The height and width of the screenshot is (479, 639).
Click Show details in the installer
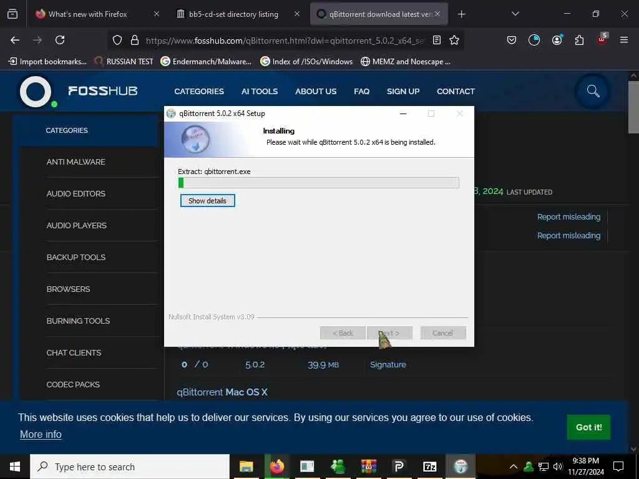click(207, 201)
